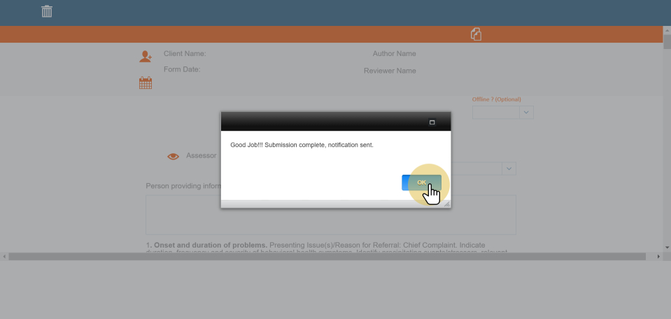Expand the Offline ? (Optional) dropdown
The width and height of the screenshot is (671, 319).
coord(526,112)
